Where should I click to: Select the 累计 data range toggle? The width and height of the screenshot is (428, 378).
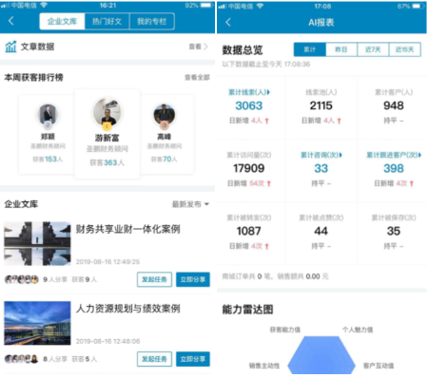[x=310, y=49]
